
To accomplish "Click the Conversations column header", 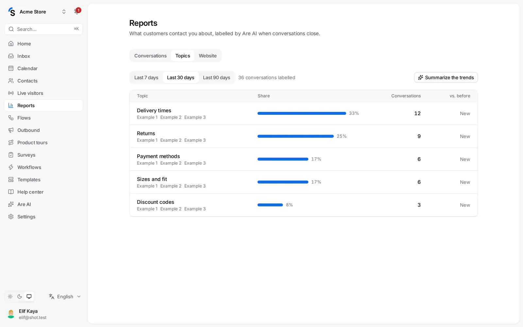I will click(406, 96).
